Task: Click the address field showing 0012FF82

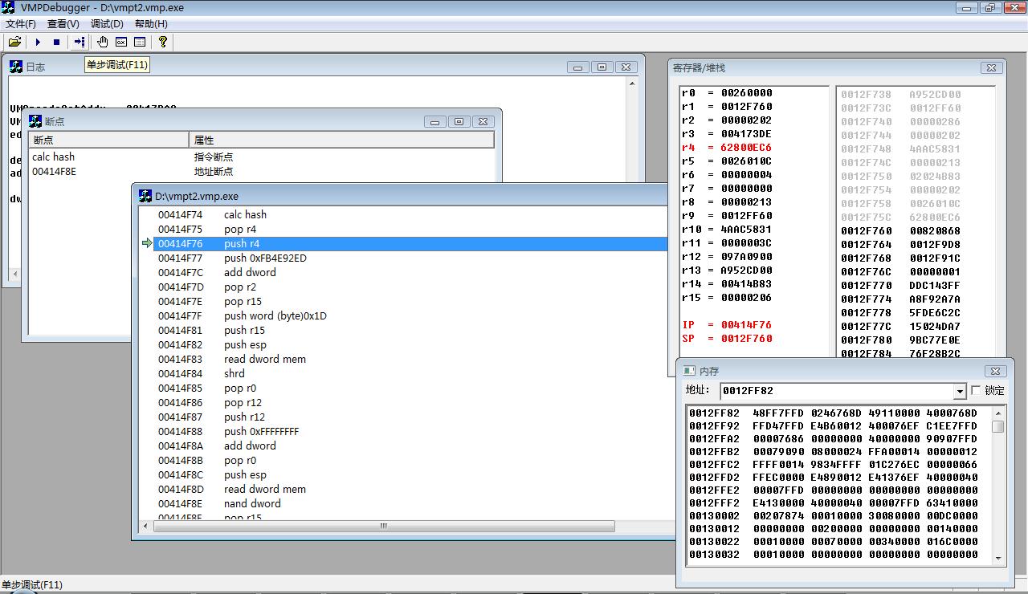Action: point(836,391)
